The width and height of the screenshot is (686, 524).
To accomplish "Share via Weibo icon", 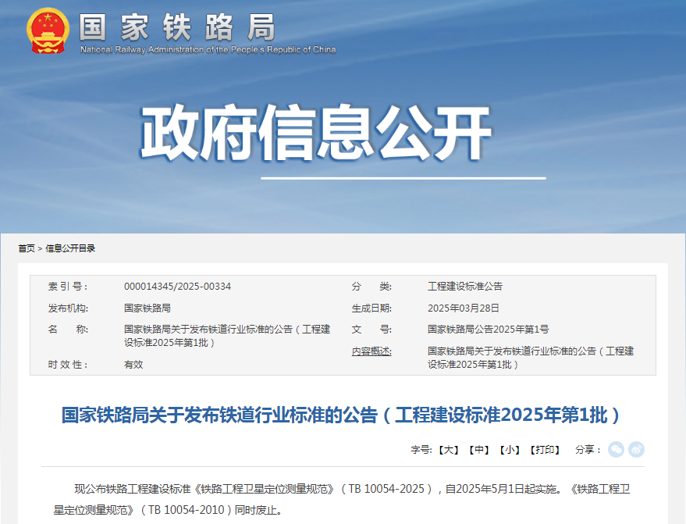I will pyautogui.click(x=636, y=450).
